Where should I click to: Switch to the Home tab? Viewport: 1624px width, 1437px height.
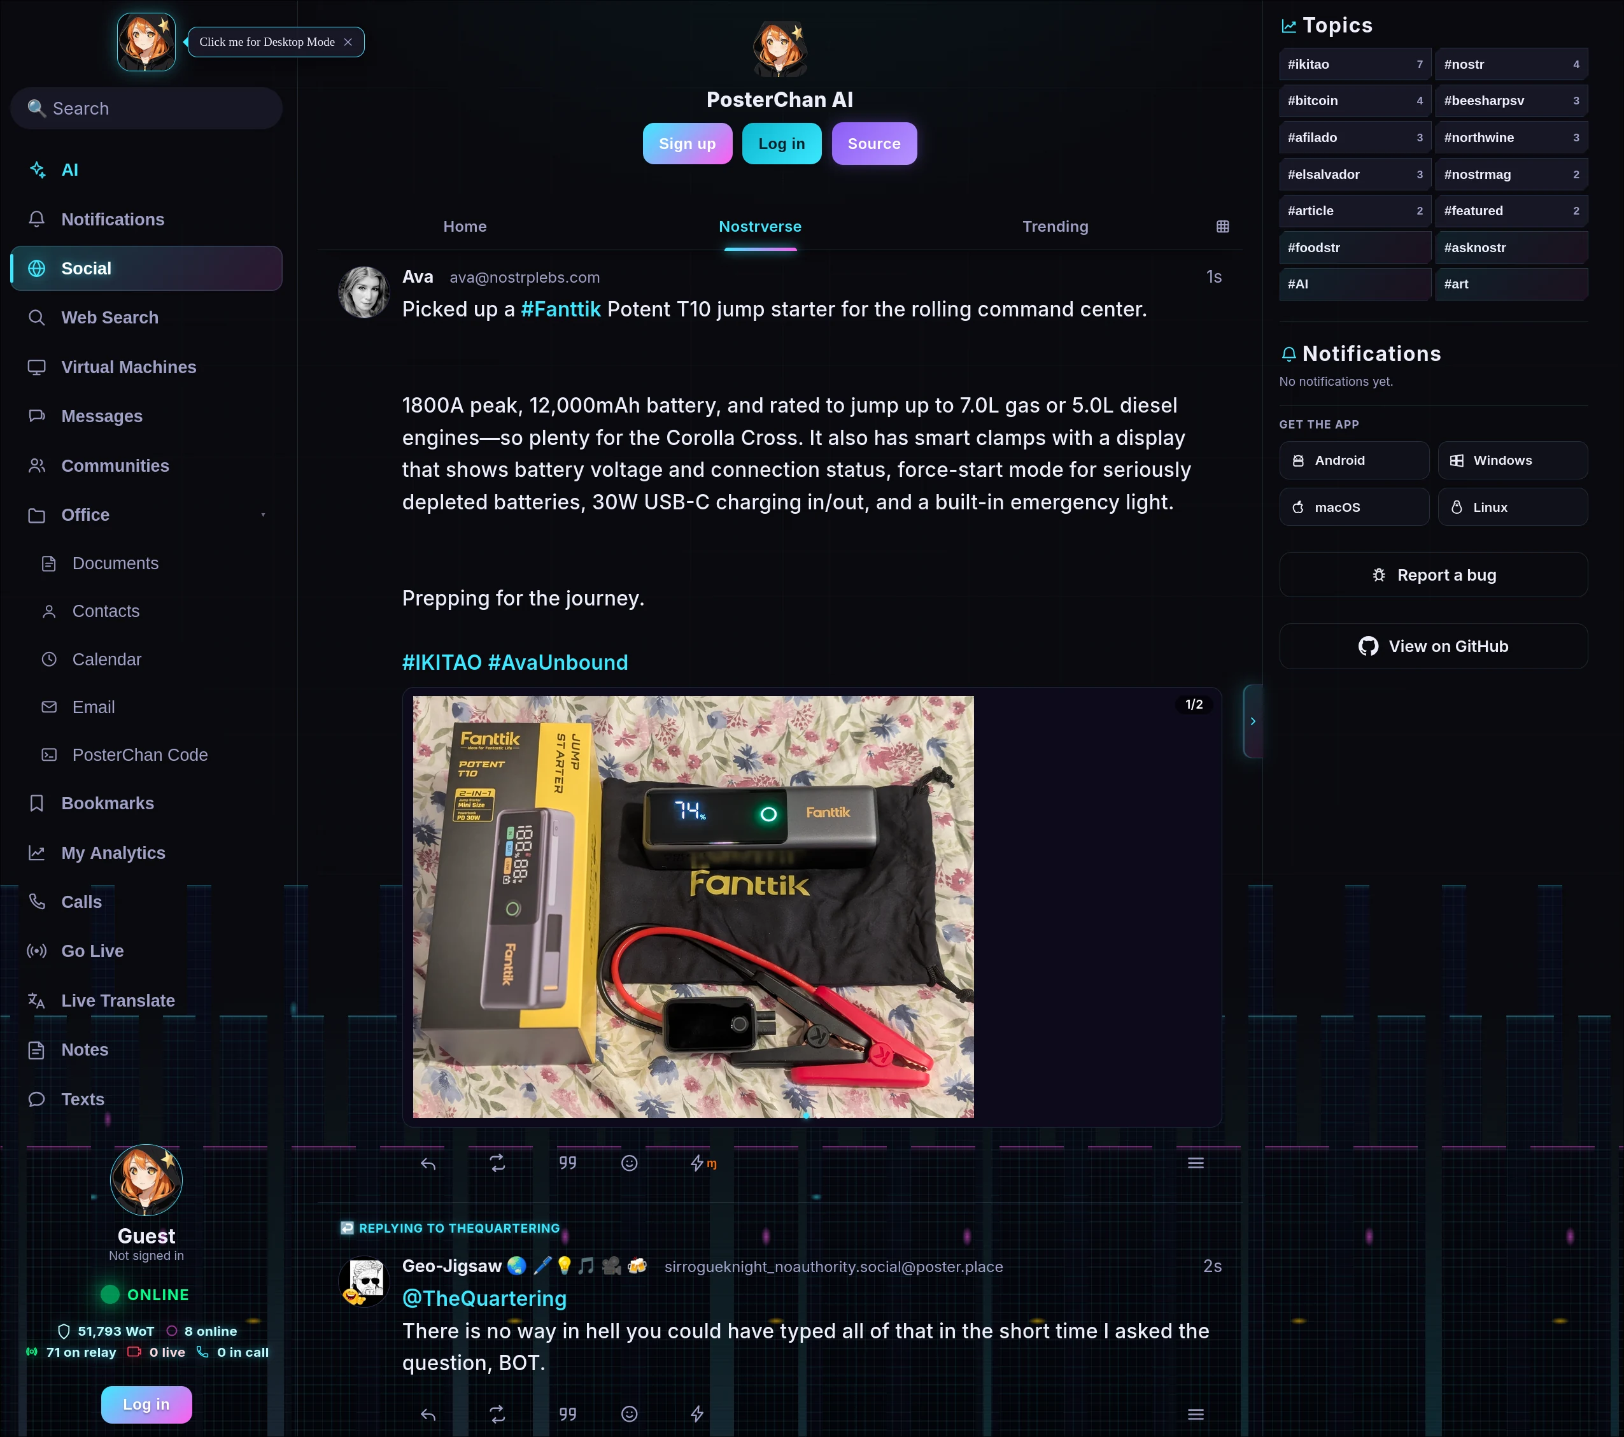pos(465,227)
